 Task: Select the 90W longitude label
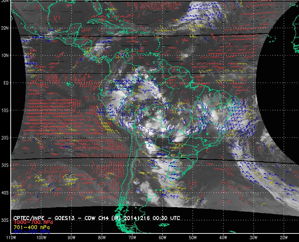tap(72, 237)
